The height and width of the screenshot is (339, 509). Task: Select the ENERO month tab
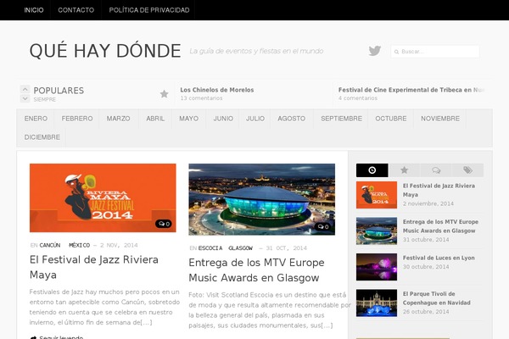tap(36, 119)
